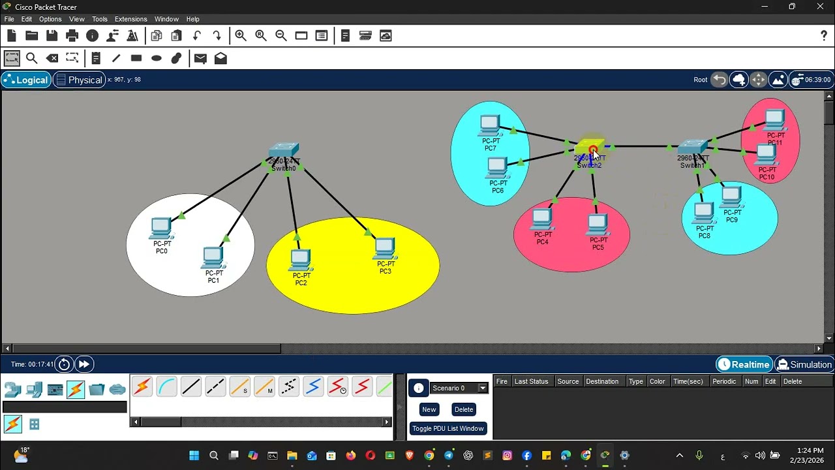
Task: Open the File menu
Action: [9, 19]
